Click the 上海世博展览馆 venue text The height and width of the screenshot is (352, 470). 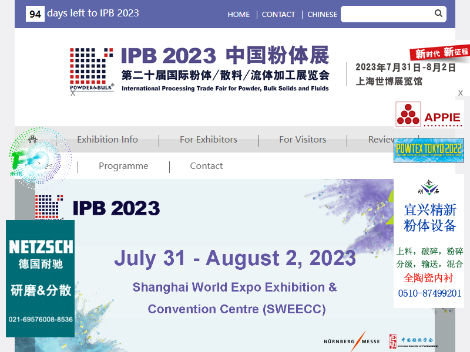(389, 81)
